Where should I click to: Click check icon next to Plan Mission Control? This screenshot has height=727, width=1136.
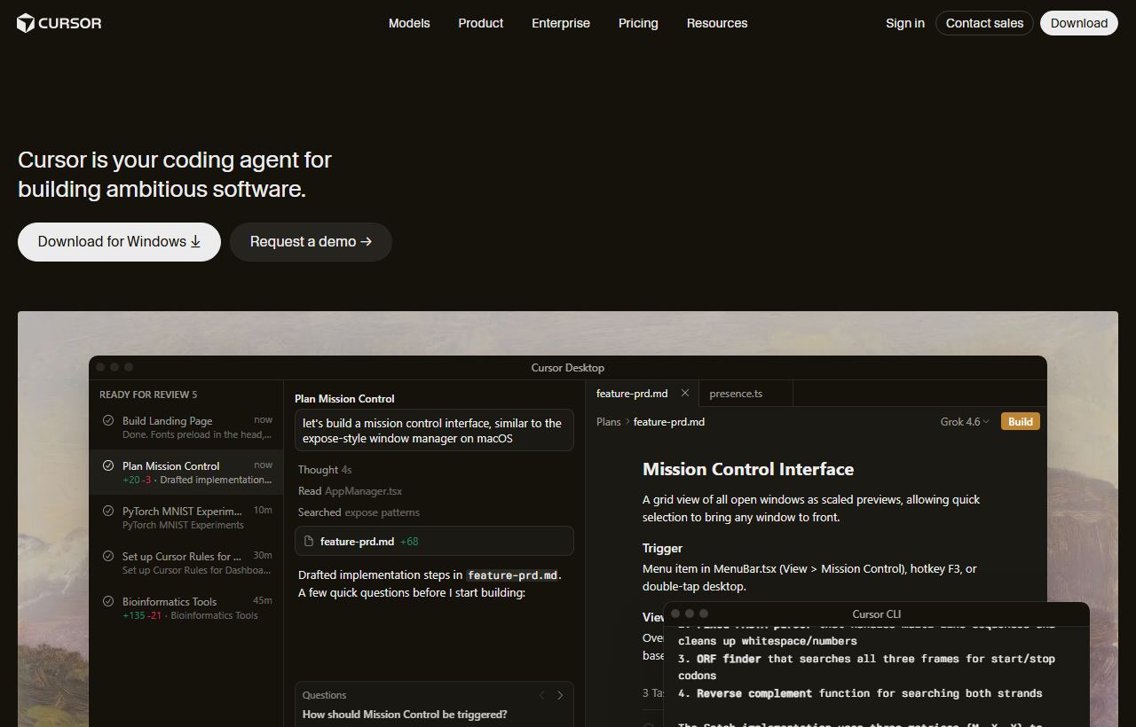(108, 465)
